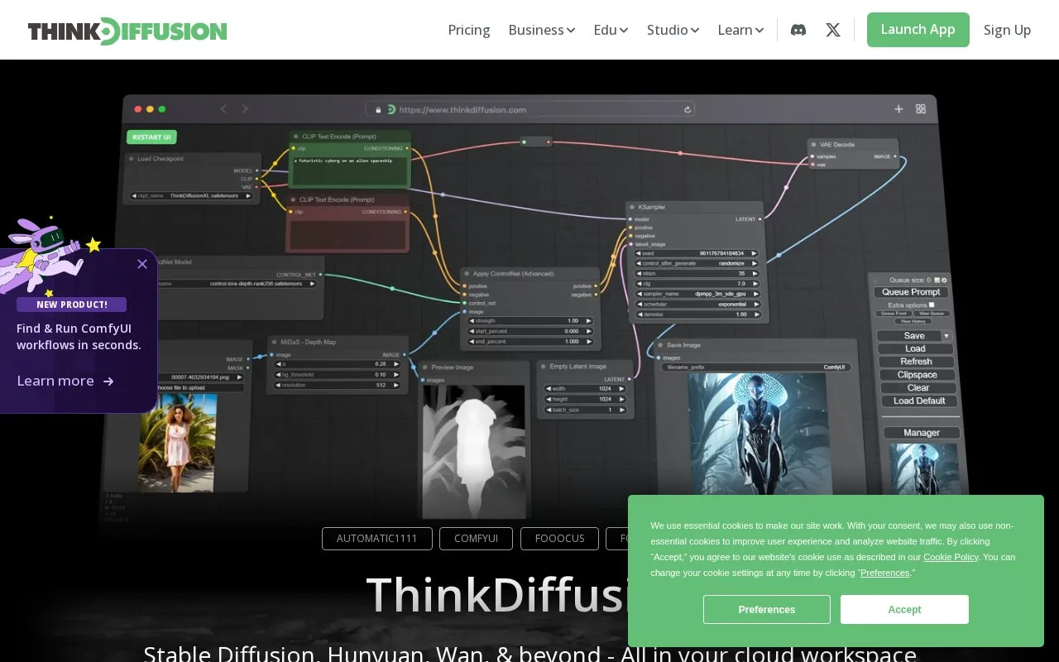Expand the Edu dropdown menu
This screenshot has width=1059, height=662.
(x=611, y=30)
